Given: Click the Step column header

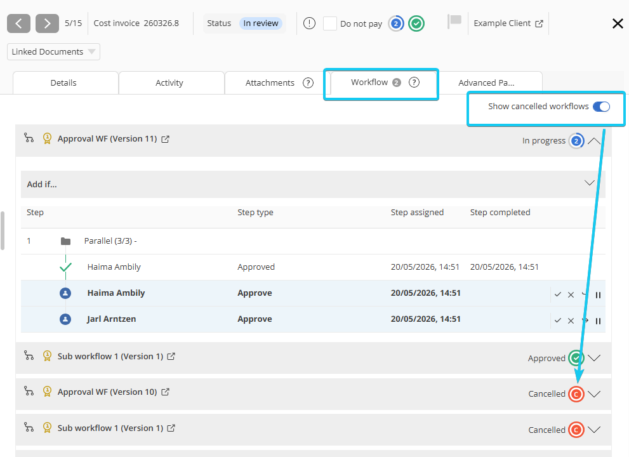Looking at the screenshot, I should click(x=35, y=212).
